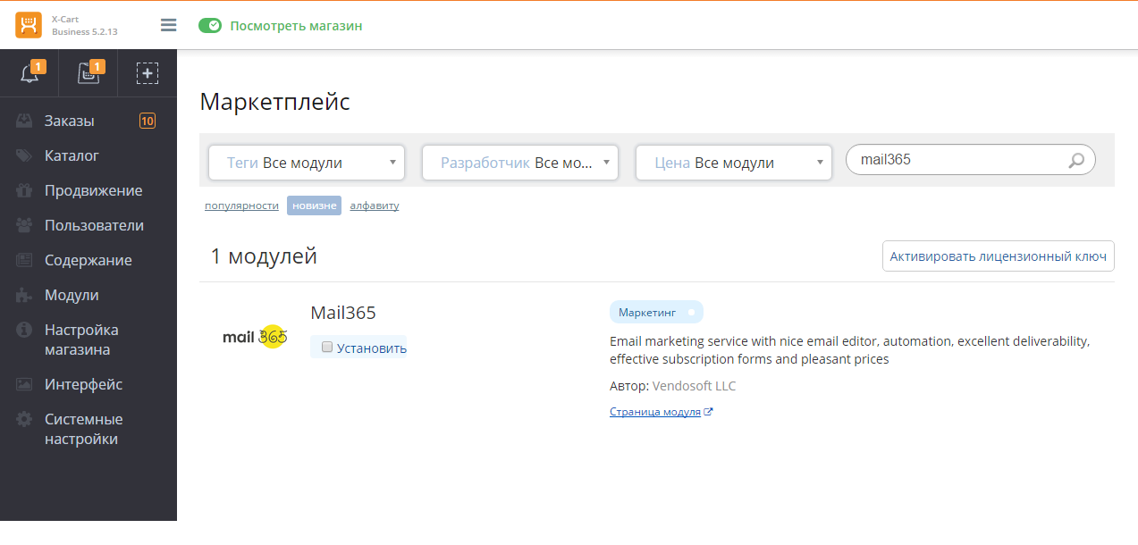Click the X-Cart logo icon
The height and width of the screenshot is (545, 1138).
pos(29,25)
